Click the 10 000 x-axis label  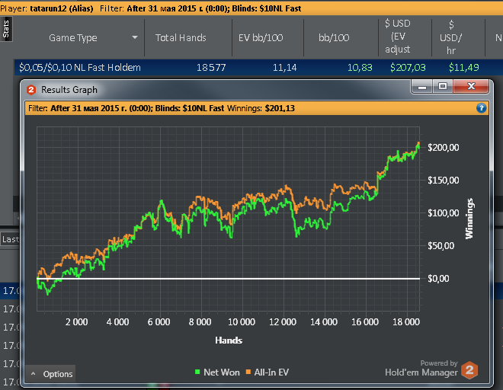pos(242,322)
